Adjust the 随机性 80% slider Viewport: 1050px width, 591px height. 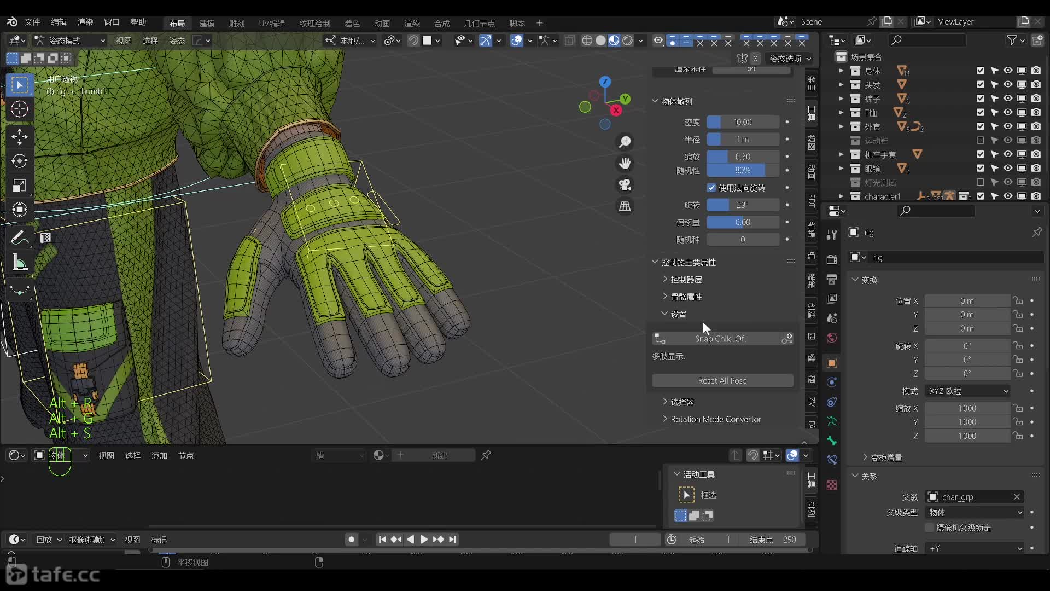[743, 170]
